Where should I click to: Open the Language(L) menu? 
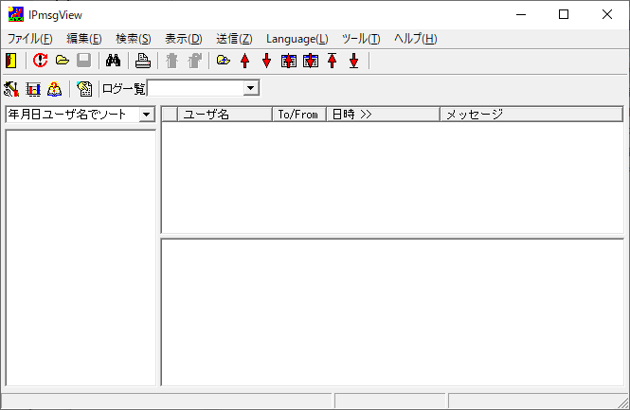pos(297,39)
